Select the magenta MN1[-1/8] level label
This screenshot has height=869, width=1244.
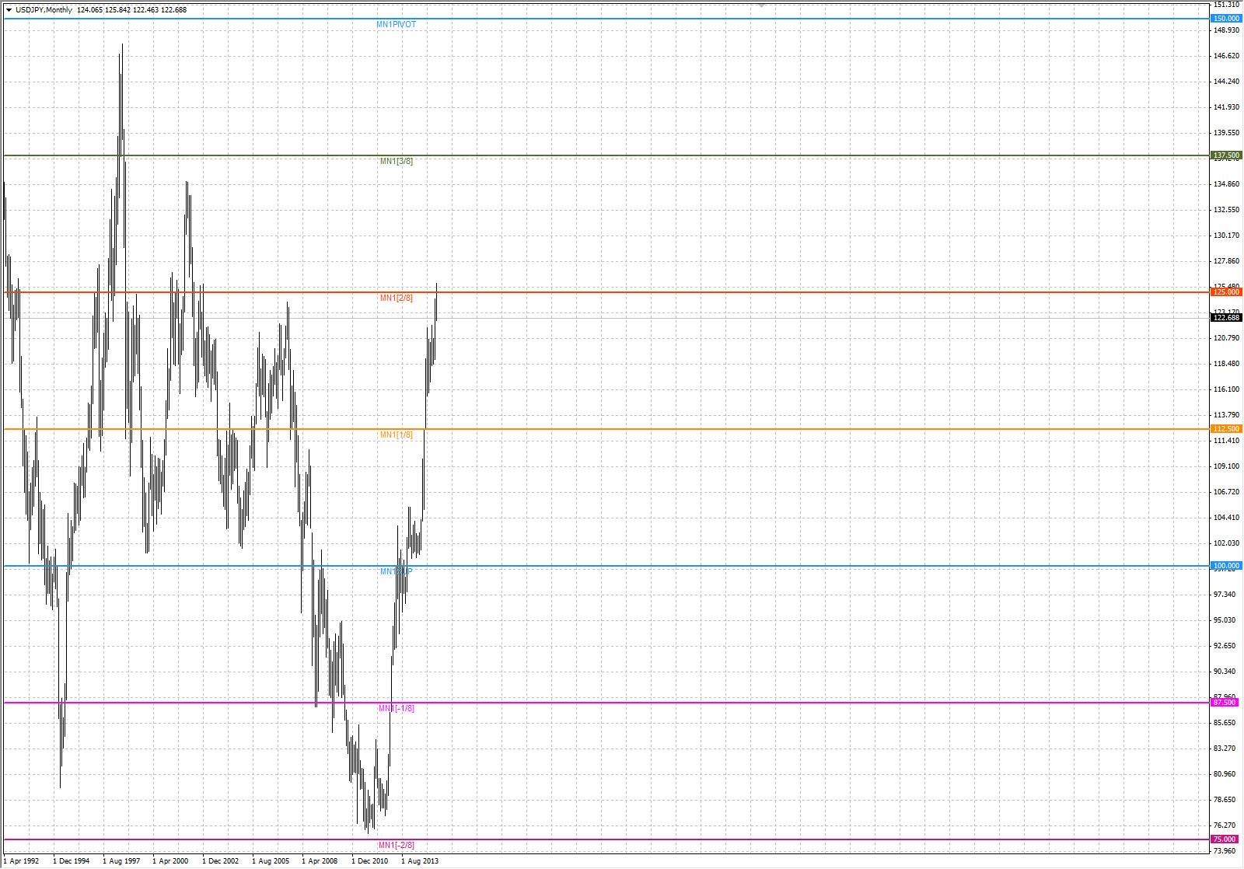tap(396, 709)
